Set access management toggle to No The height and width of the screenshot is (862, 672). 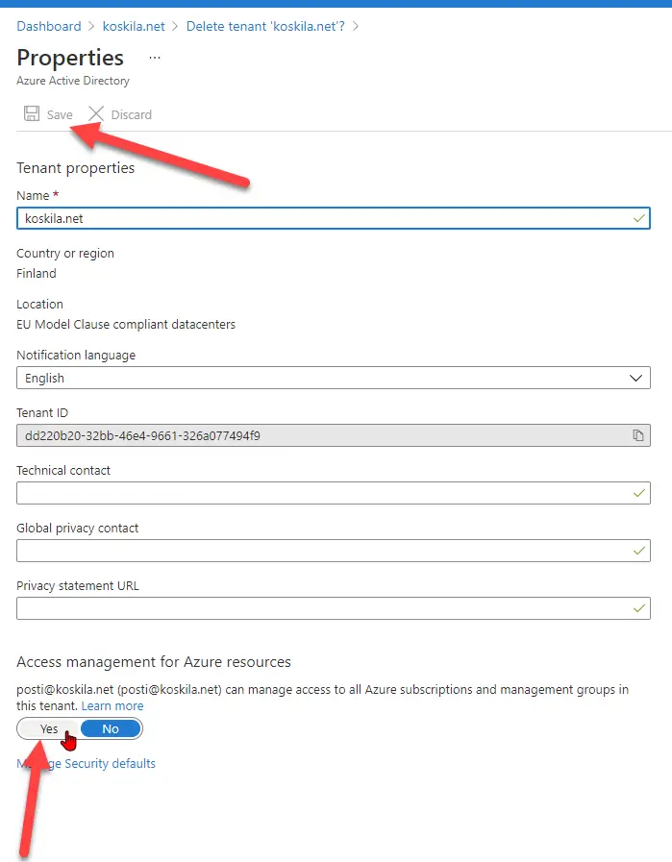tap(111, 728)
